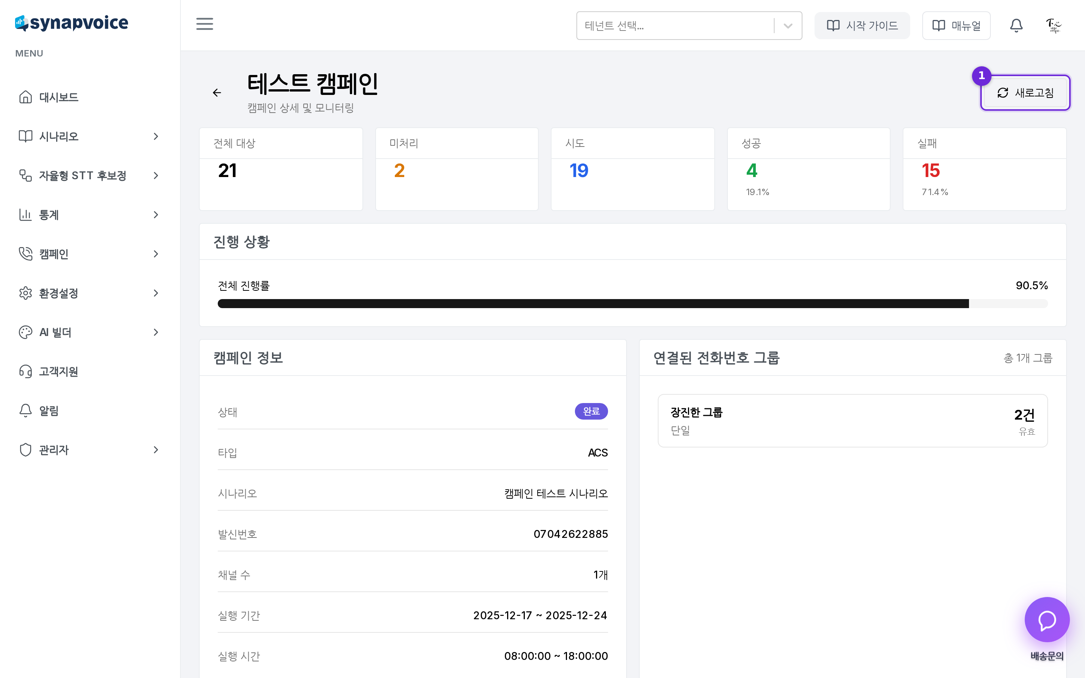Click the synapvoice logo
The height and width of the screenshot is (678, 1085).
(72, 23)
